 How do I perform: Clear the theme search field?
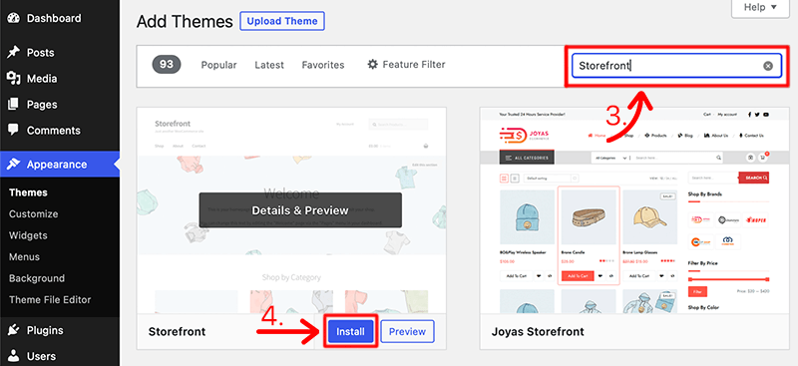point(768,66)
